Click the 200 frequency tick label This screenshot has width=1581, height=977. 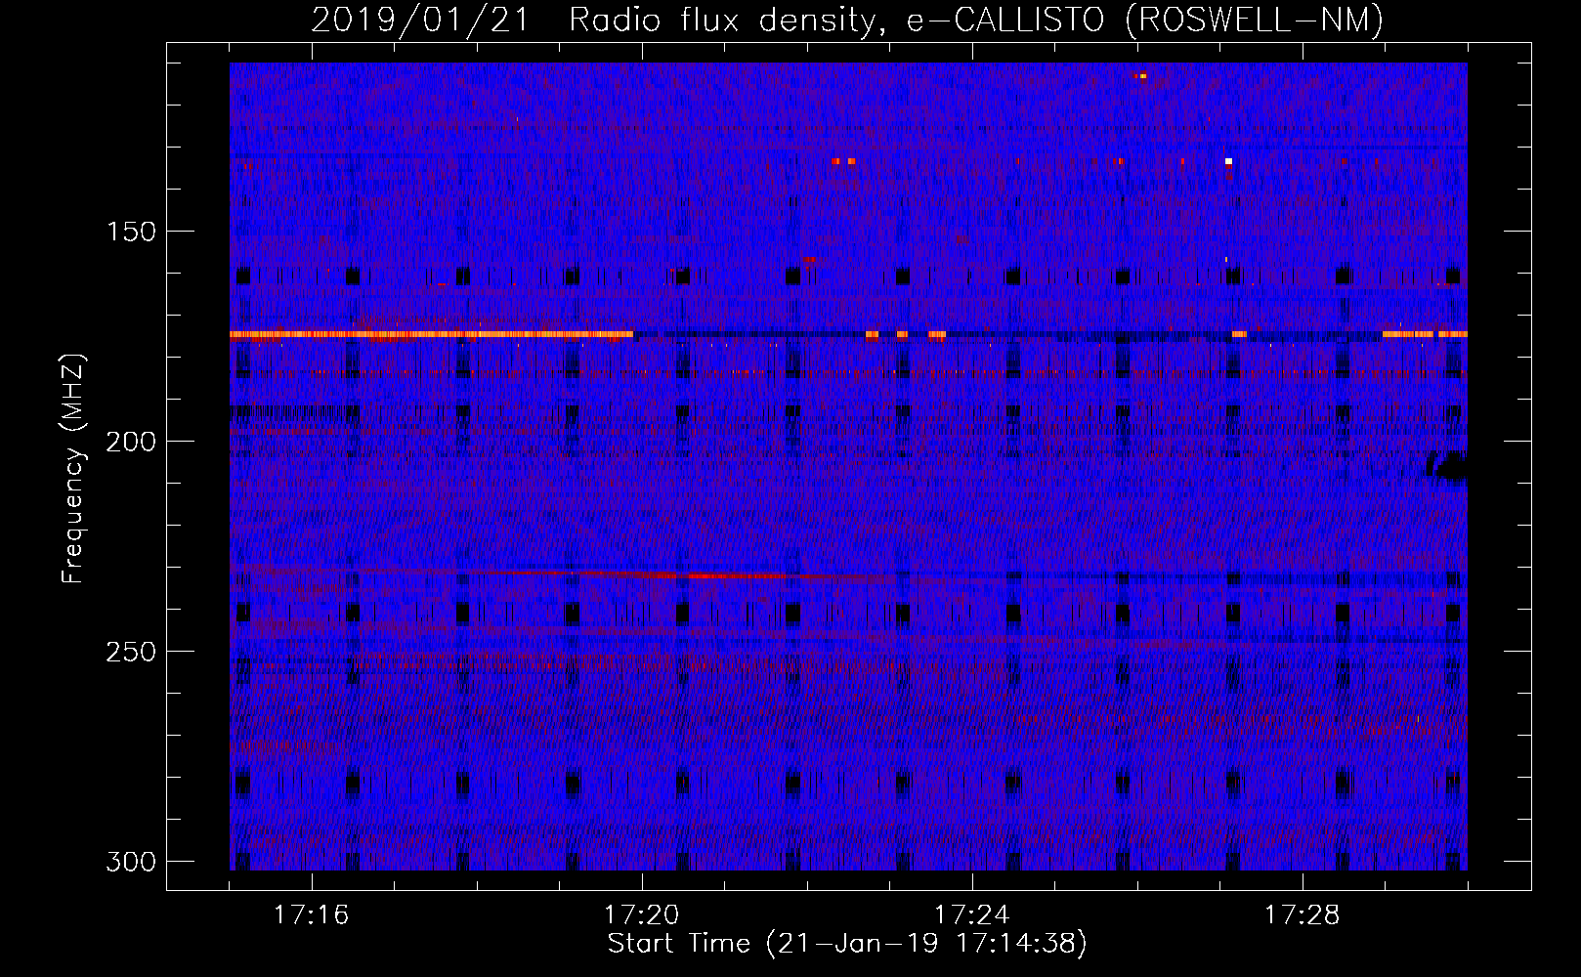tap(131, 442)
